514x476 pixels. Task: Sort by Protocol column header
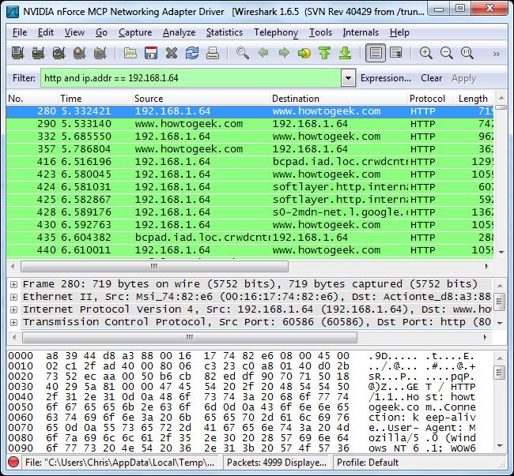tap(432, 99)
